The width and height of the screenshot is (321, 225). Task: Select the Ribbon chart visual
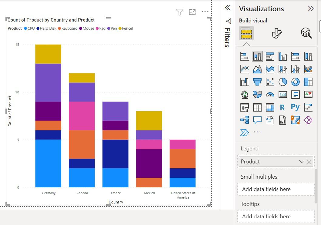coord(308,69)
